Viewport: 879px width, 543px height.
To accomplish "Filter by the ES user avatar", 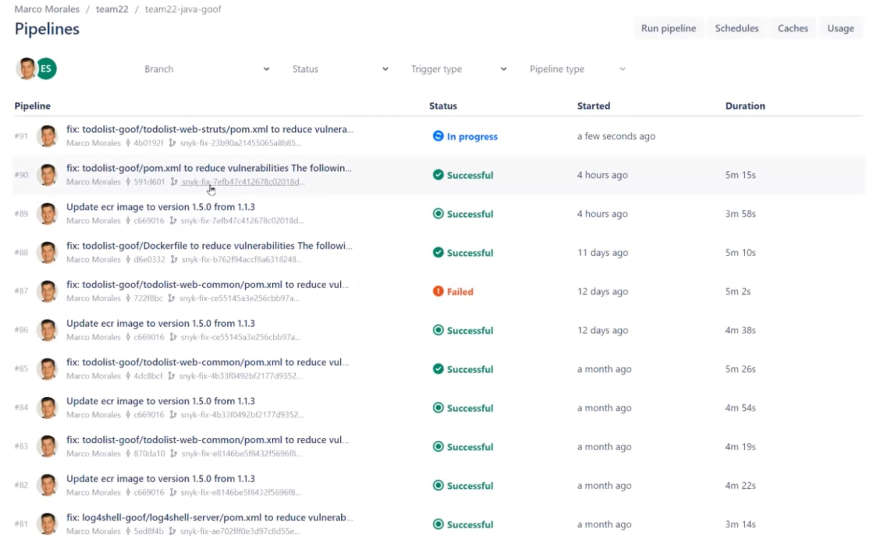I will 46,68.
